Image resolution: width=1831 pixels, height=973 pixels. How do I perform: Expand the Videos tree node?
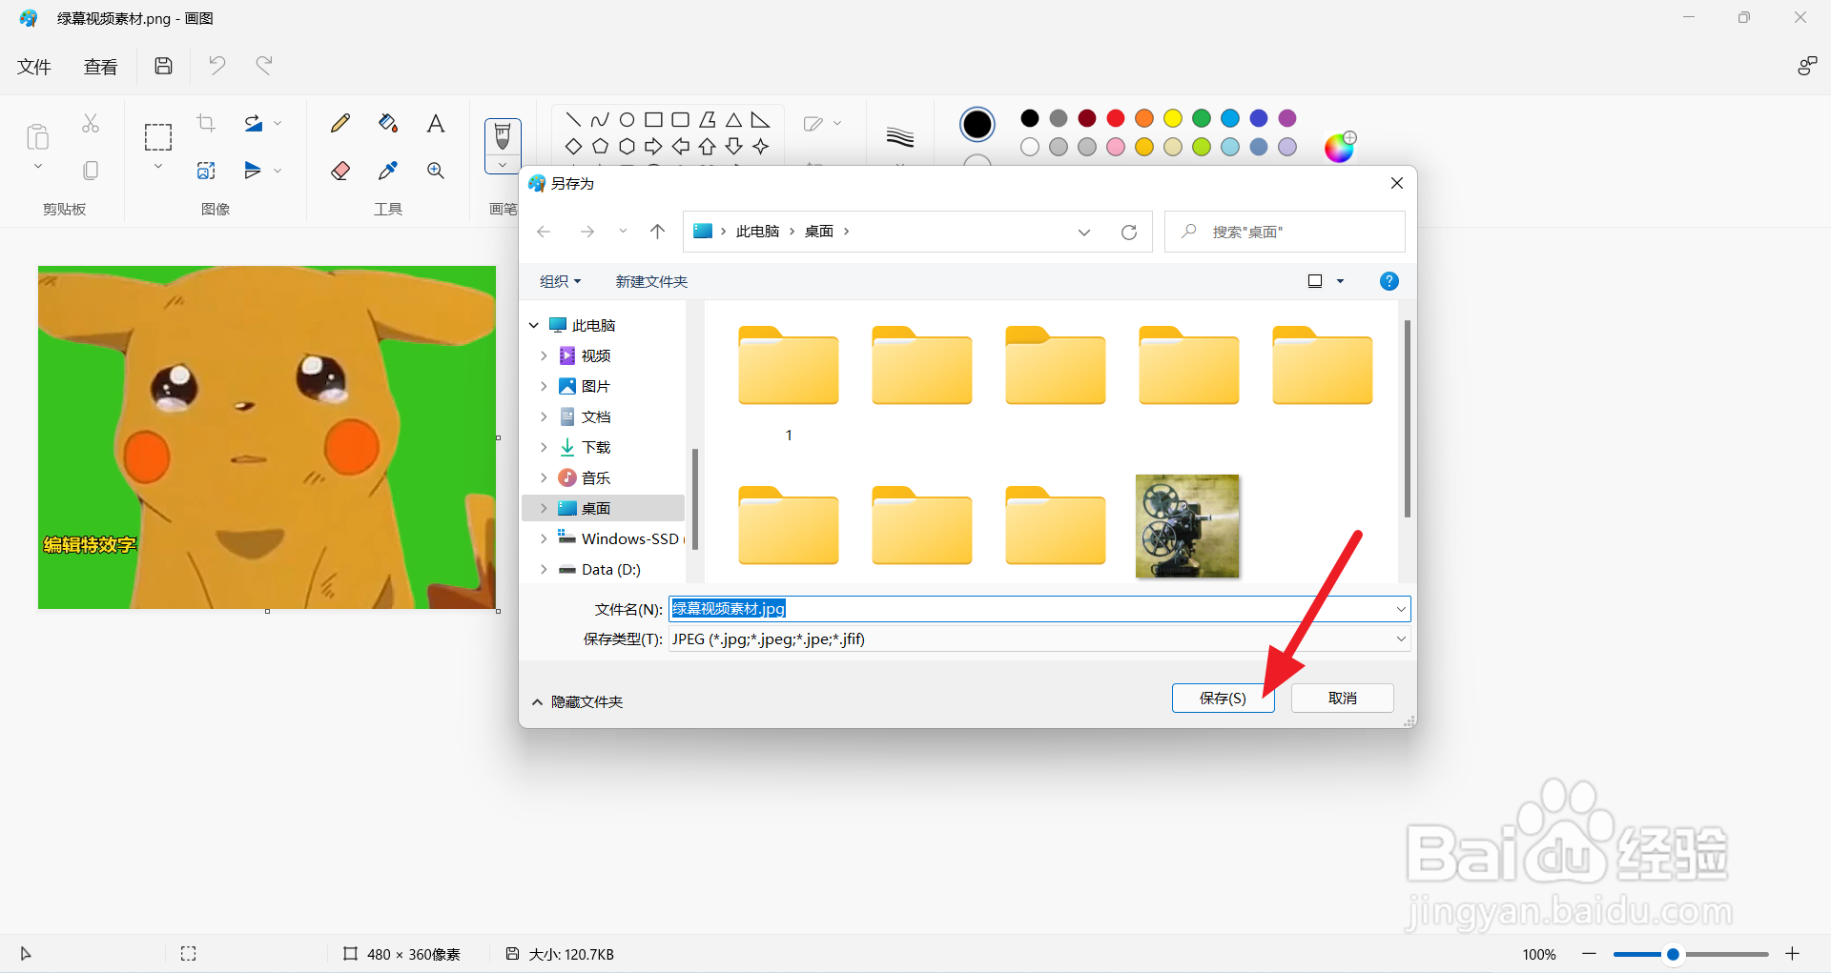click(x=544, y=355)
